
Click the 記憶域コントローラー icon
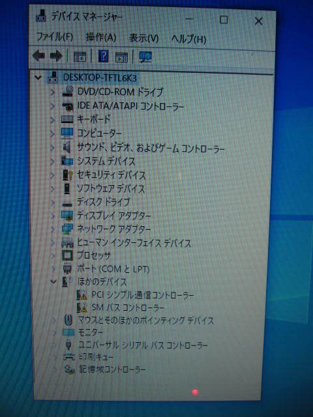70,369
